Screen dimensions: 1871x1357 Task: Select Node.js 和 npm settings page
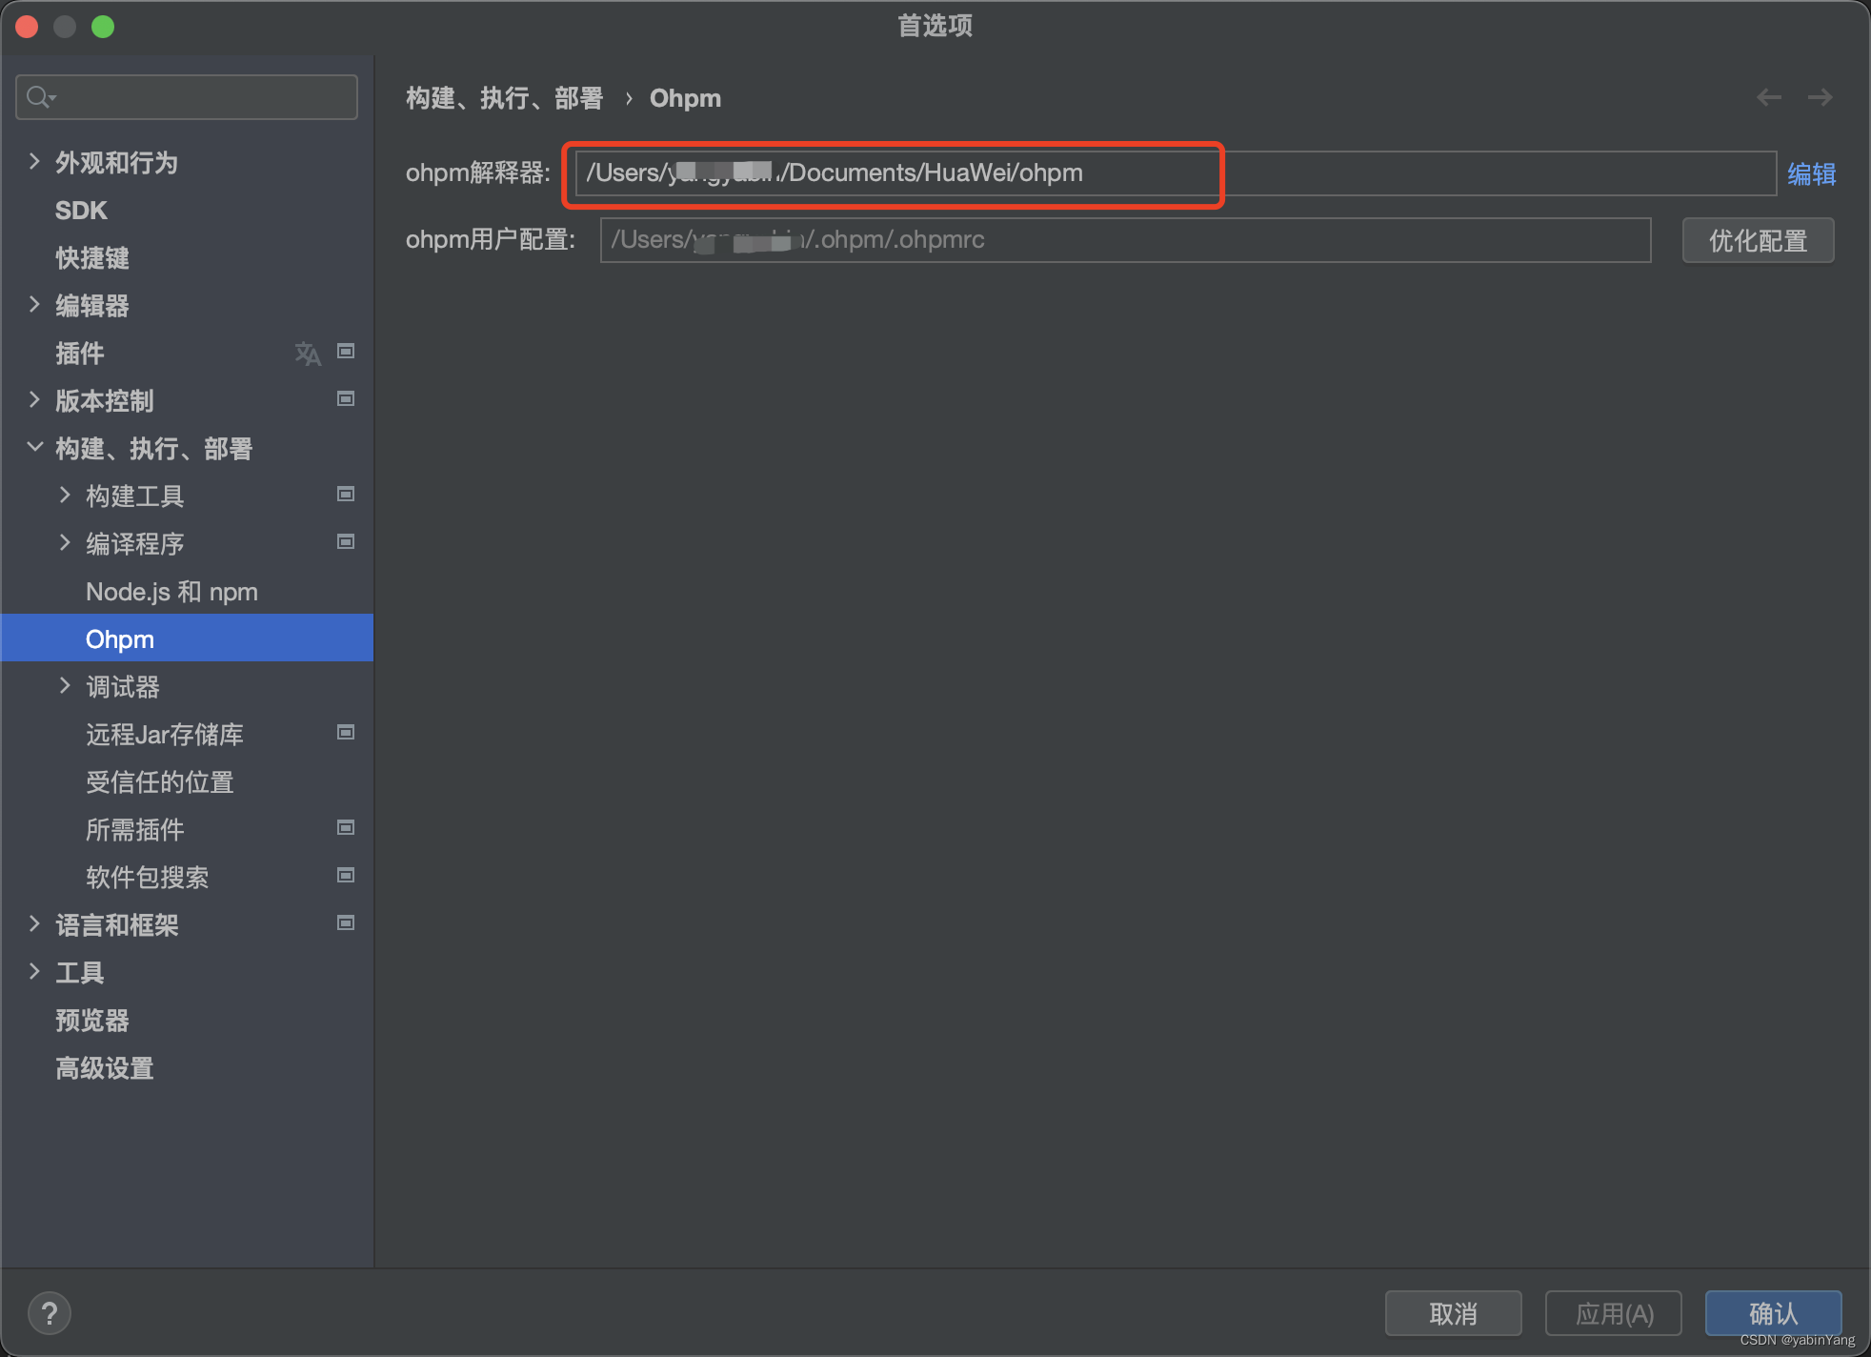click(171, 592)
